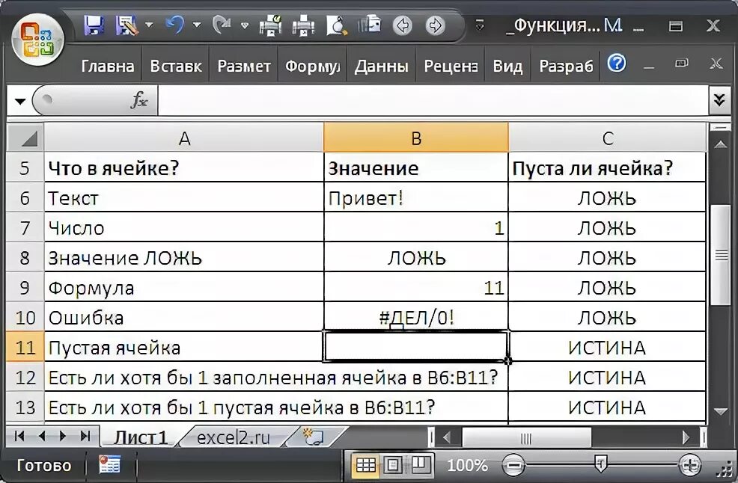This screenshot has height=483, width=738.
Task: Switch to the excel2.ru sheet tab
Action: pos(234,437)
